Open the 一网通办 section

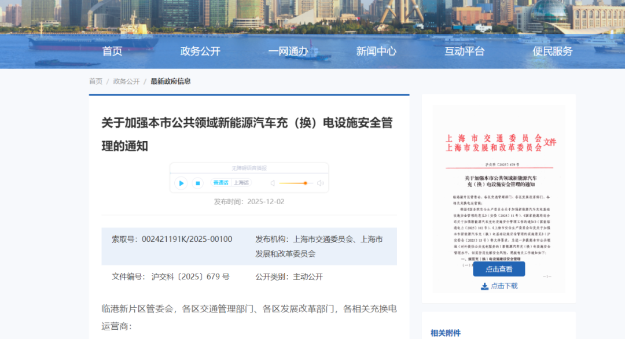coord(288,51)
